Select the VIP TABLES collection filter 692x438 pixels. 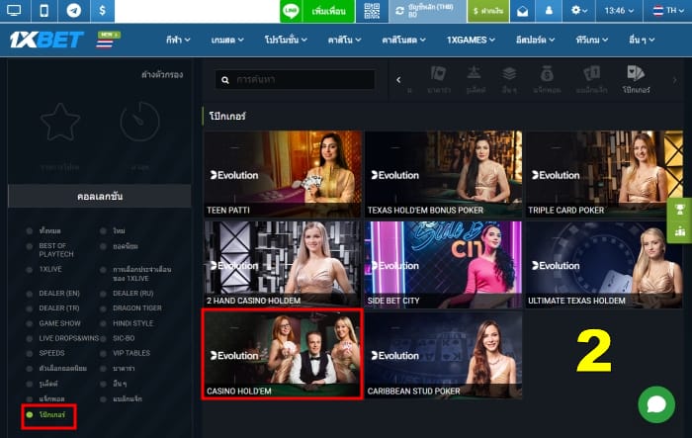131,353
